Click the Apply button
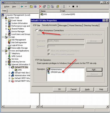The image size is (110, 113). [x=87, y=89]
